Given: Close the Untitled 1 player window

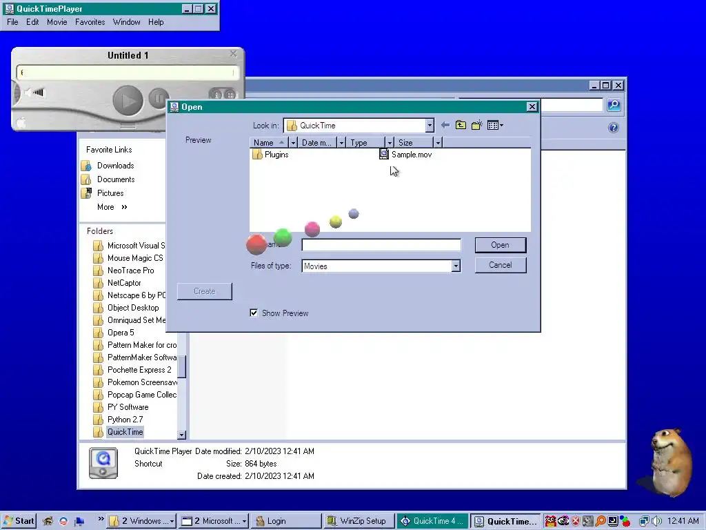Looking at the screenshot, I should (233, 54).
